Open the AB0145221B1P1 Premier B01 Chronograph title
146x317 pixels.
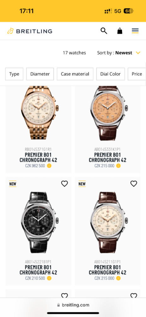38,270
